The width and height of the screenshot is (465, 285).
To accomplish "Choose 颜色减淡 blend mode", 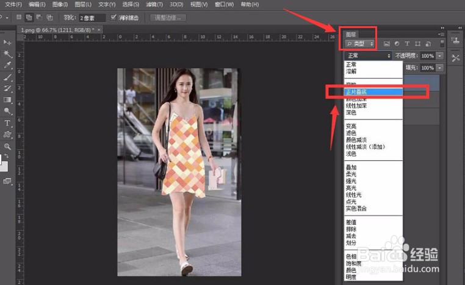I will point(373,139).
